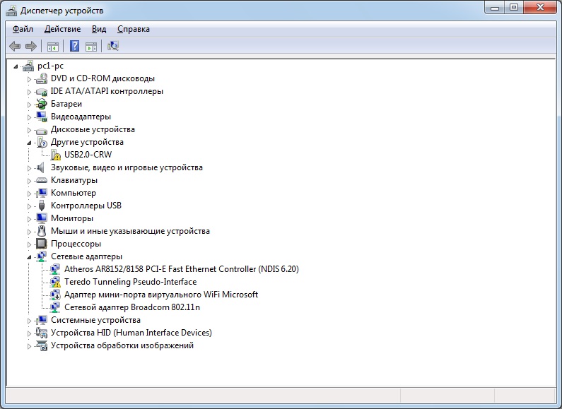Scan for hardware changes toolbar icon
The width and height of the screenshot is (562, 409).
coord(113,46)
